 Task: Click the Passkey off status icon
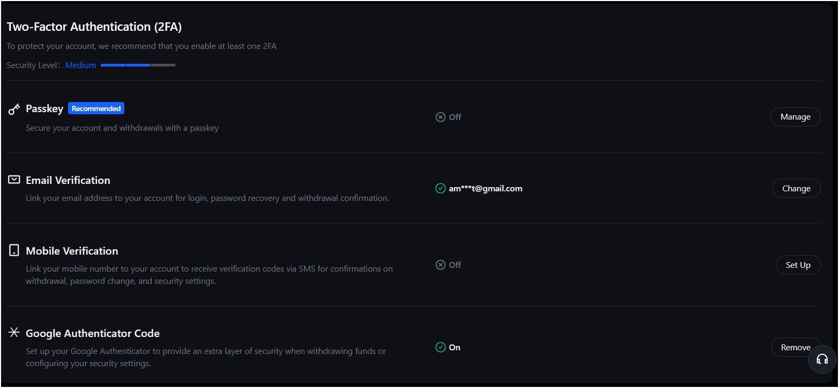[440, 117]
